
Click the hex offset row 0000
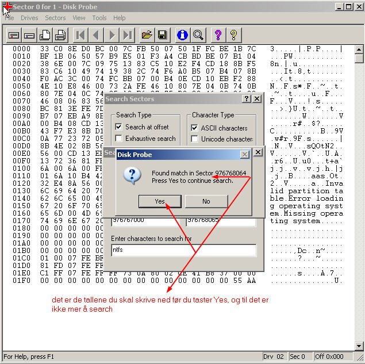pos(21,49)
